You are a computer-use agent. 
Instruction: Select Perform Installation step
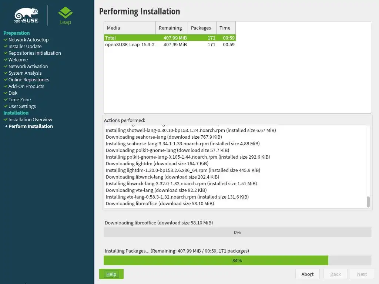click(31, 126)
